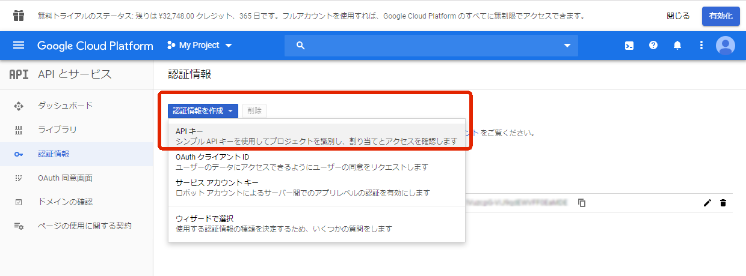The height and width of the screenshot is (276, 746).
Task: Open the user account avatar
Action: point(726,46)
